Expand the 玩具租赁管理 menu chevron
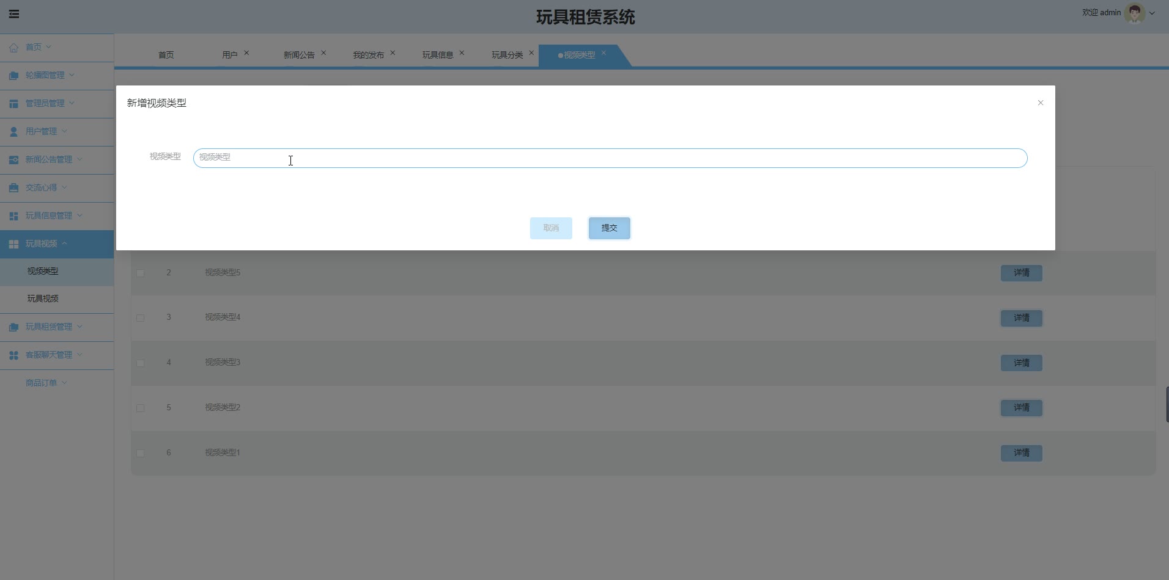Image resolution: width=1169 pixels, height=580 pixels. (79, 327)
